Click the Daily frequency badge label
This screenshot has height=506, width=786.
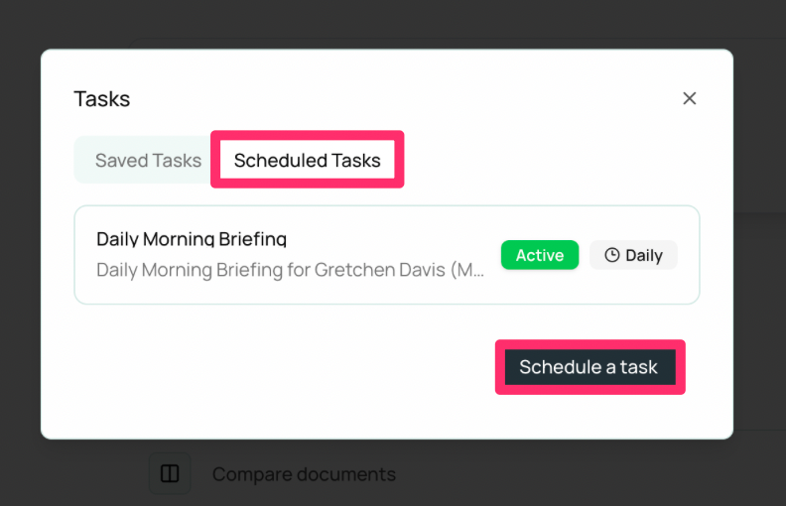[644, 256]
